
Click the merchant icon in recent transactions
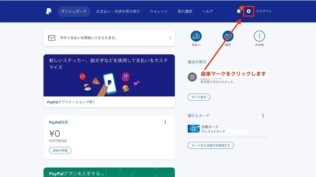[x=192, y=77]
